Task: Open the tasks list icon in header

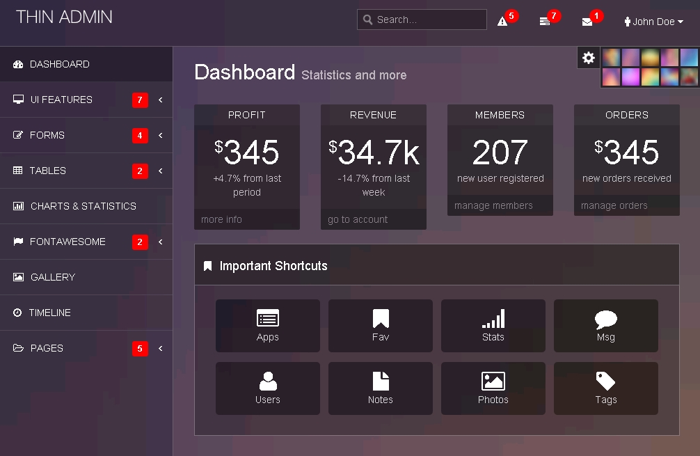Action: (545, 22)
